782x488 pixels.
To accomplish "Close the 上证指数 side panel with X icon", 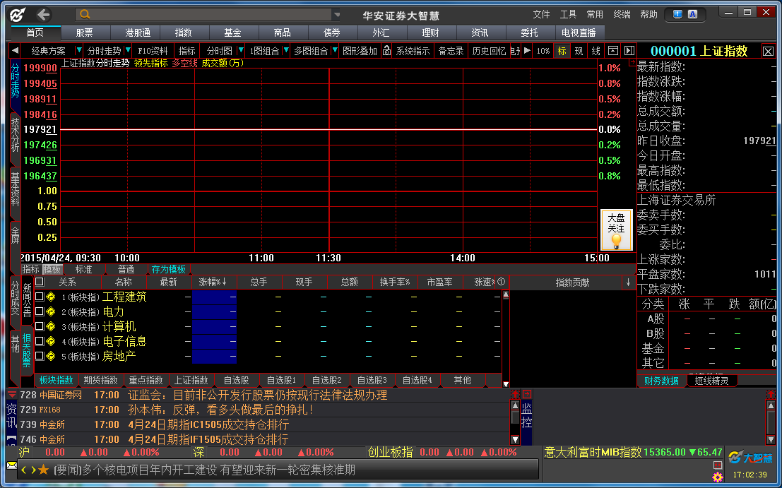I will tap(768, 51).
